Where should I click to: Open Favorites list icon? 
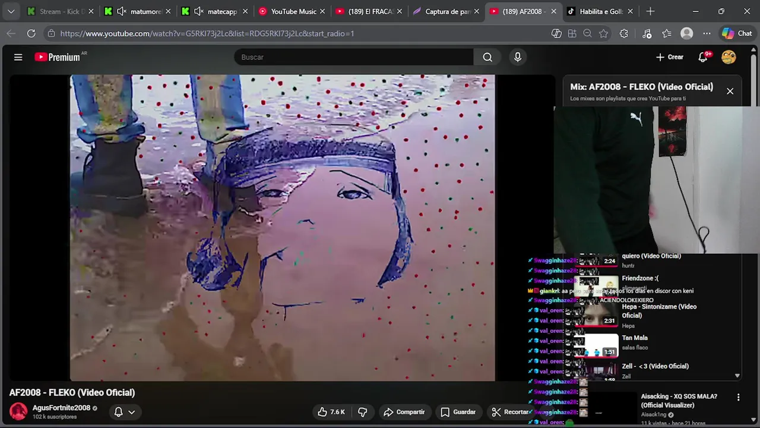click(667, 33)
